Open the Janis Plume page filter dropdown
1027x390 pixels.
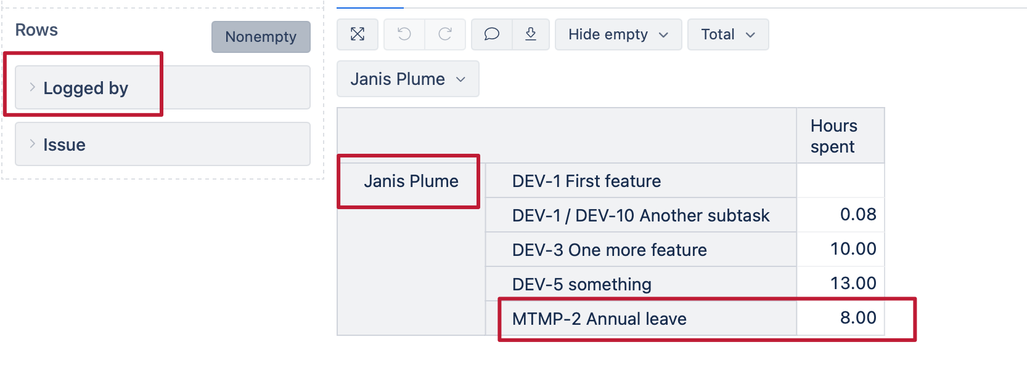(407, 79)
